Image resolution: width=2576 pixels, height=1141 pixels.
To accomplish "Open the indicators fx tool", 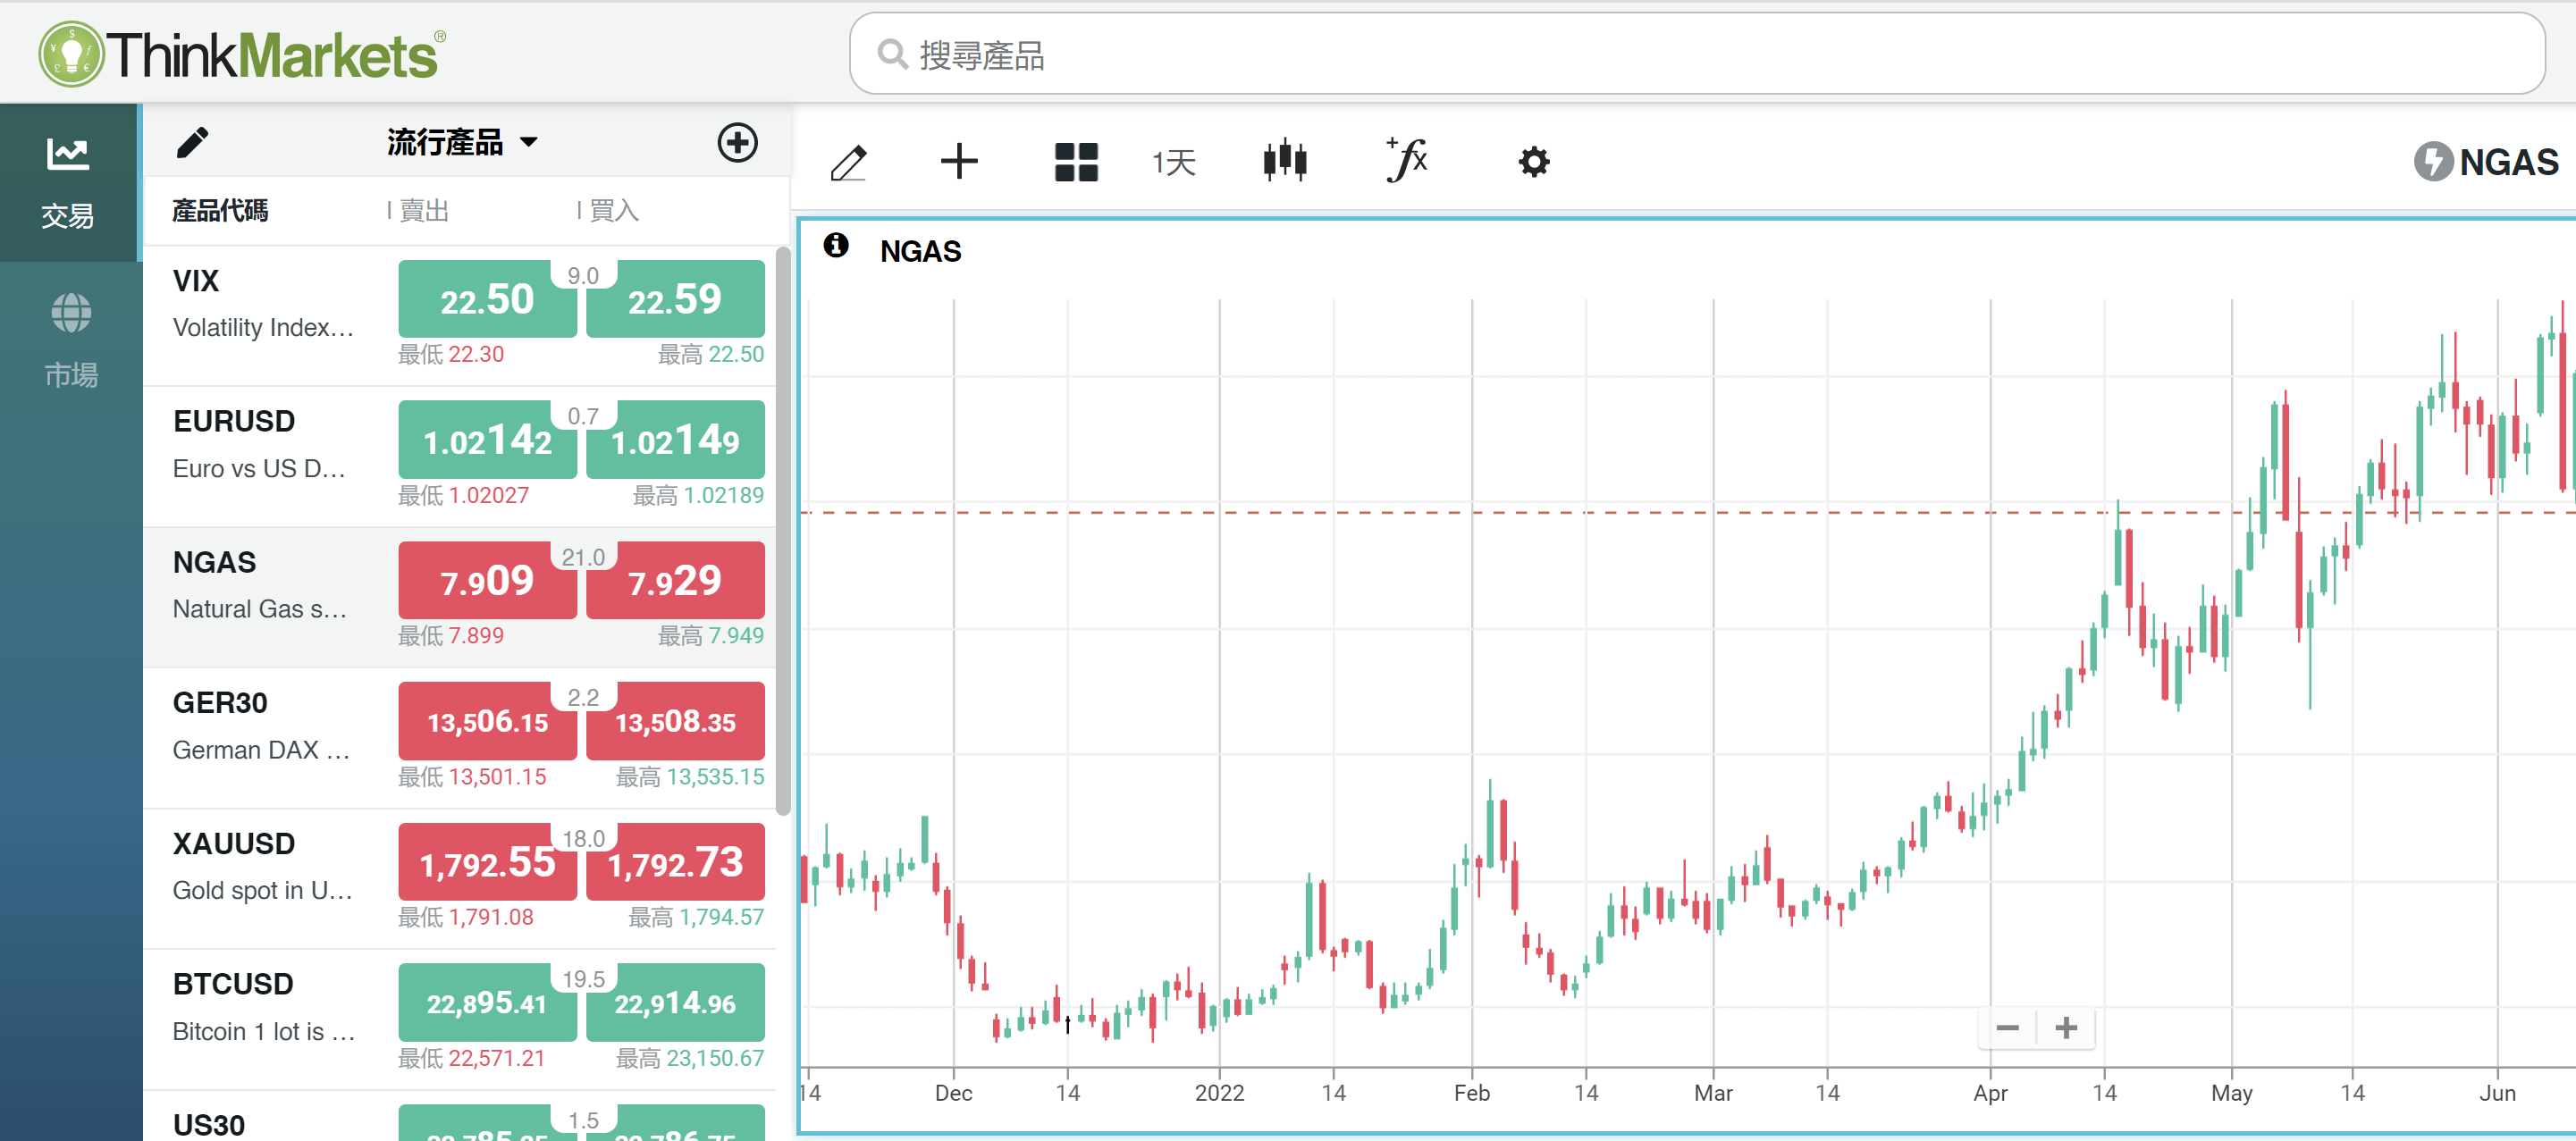I will 1406,161.
